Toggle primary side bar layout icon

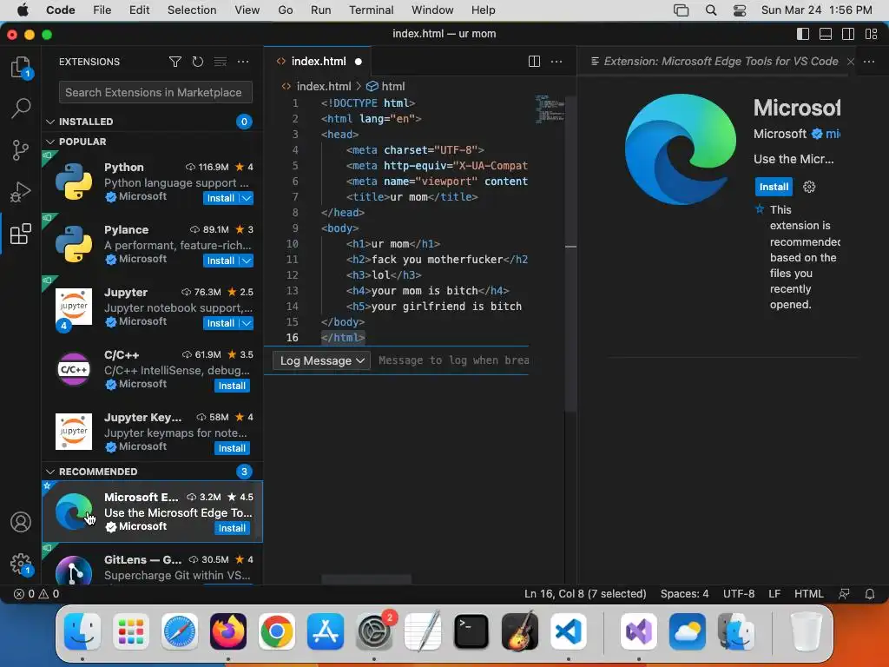point(803,34)
